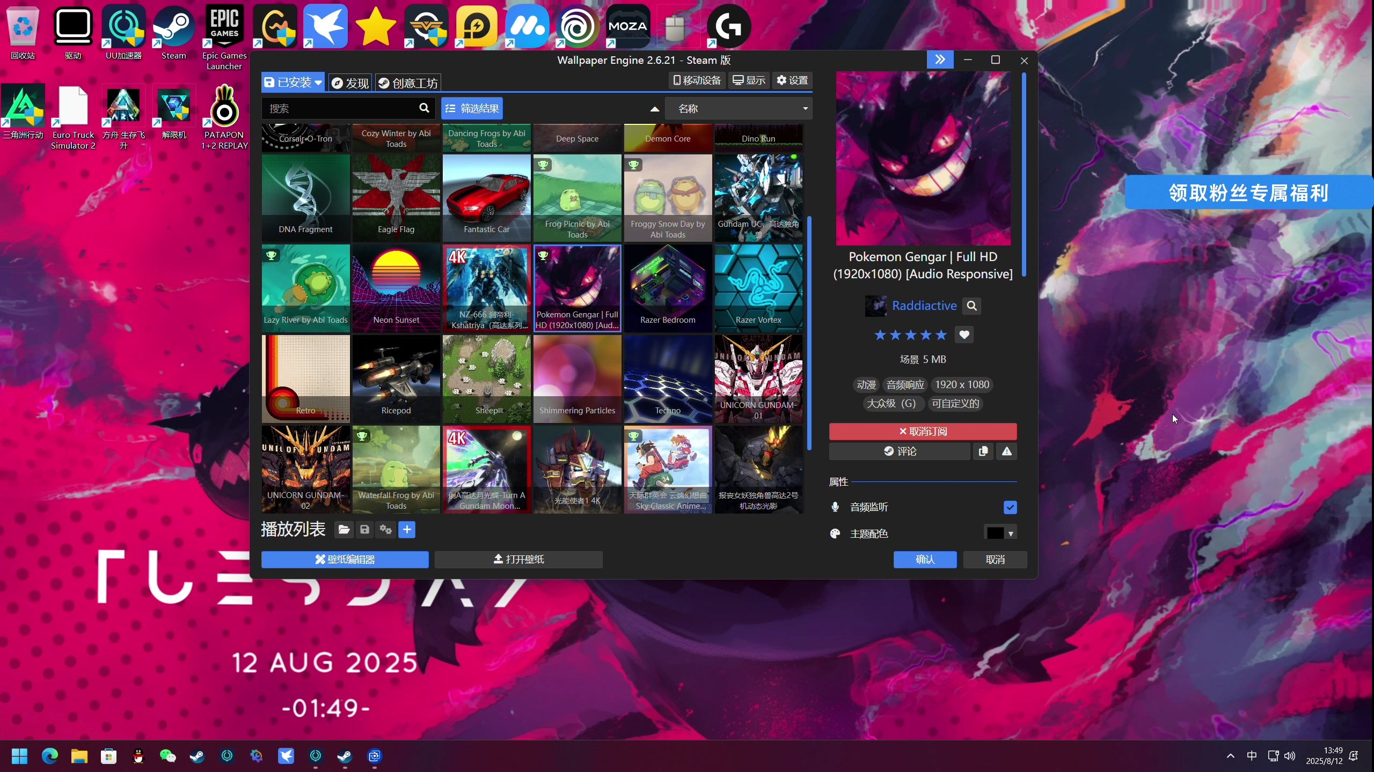The image size is (1374, 772).
Task: Switch to the 发现 tab
Action: 350,83
